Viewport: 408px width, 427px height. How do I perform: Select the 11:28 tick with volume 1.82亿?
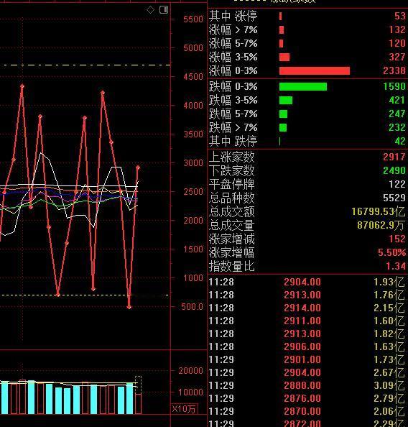(x=307, y=334)
